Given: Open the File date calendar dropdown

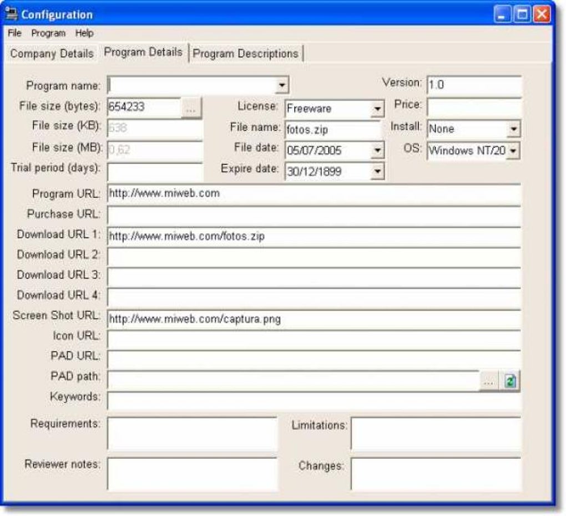Looking at the screenshot, I should click(x=378, y=150).
